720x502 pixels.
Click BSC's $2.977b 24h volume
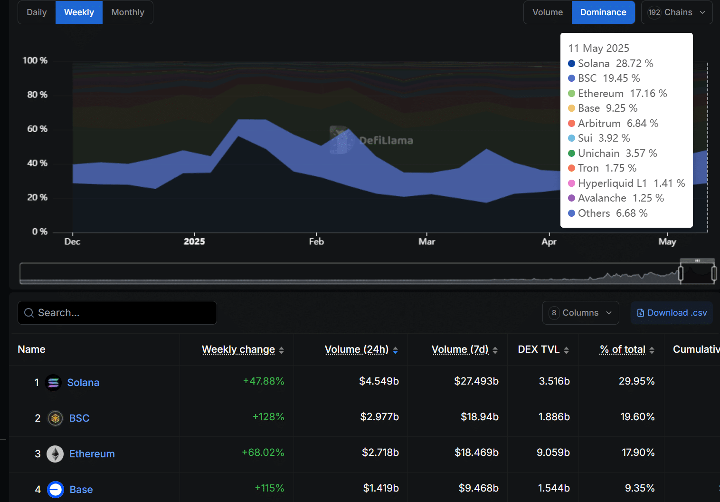click(379, 417)
